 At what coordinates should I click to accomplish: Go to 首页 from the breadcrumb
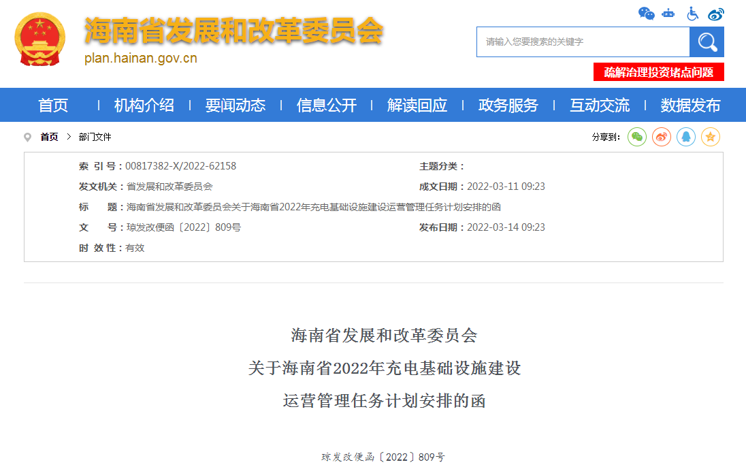click(49, 137)
